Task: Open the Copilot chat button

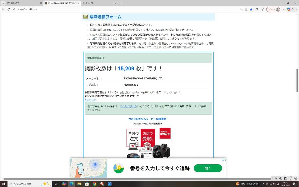Action: coord(292,9)
